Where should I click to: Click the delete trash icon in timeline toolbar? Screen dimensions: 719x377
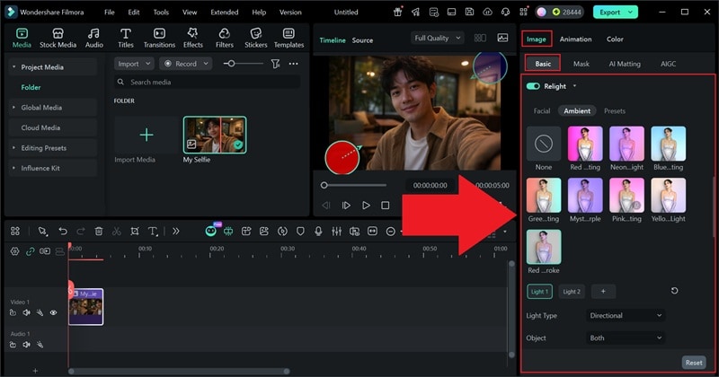99,231
